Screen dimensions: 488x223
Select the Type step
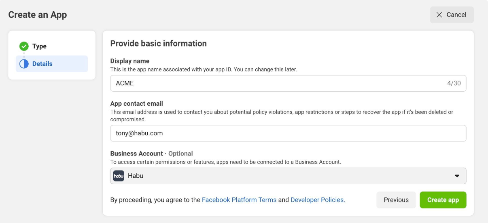[x=52, y=46]
